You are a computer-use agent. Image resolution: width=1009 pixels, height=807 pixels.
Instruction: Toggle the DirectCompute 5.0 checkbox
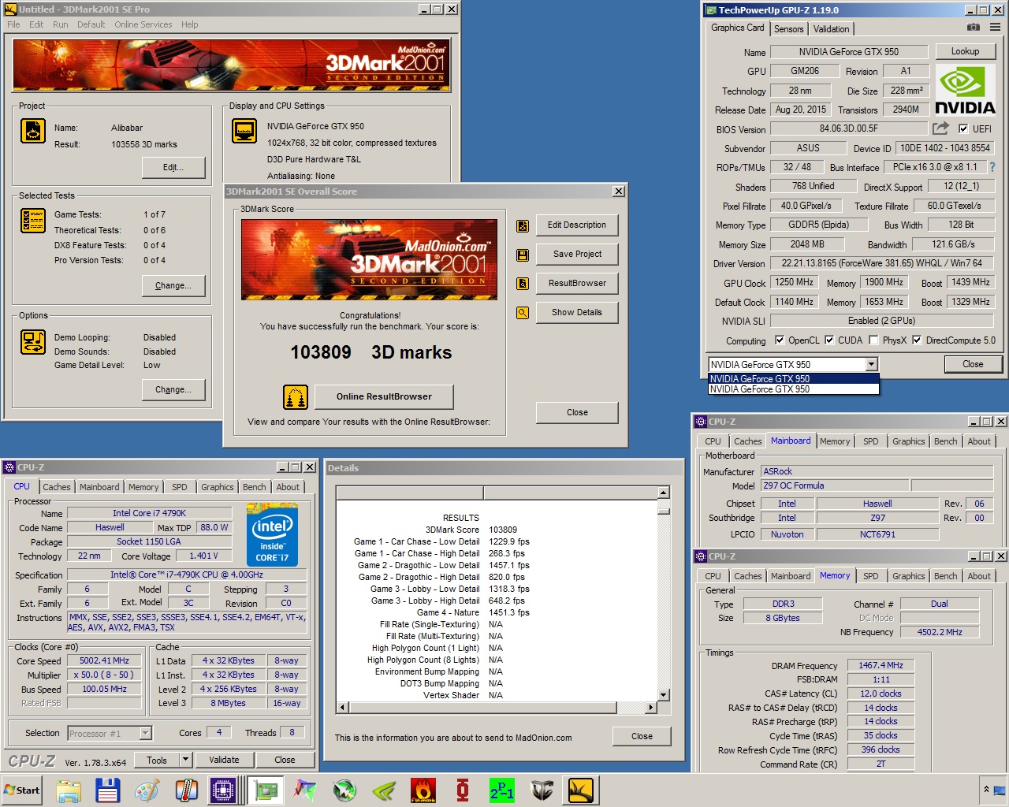[917, 340]
